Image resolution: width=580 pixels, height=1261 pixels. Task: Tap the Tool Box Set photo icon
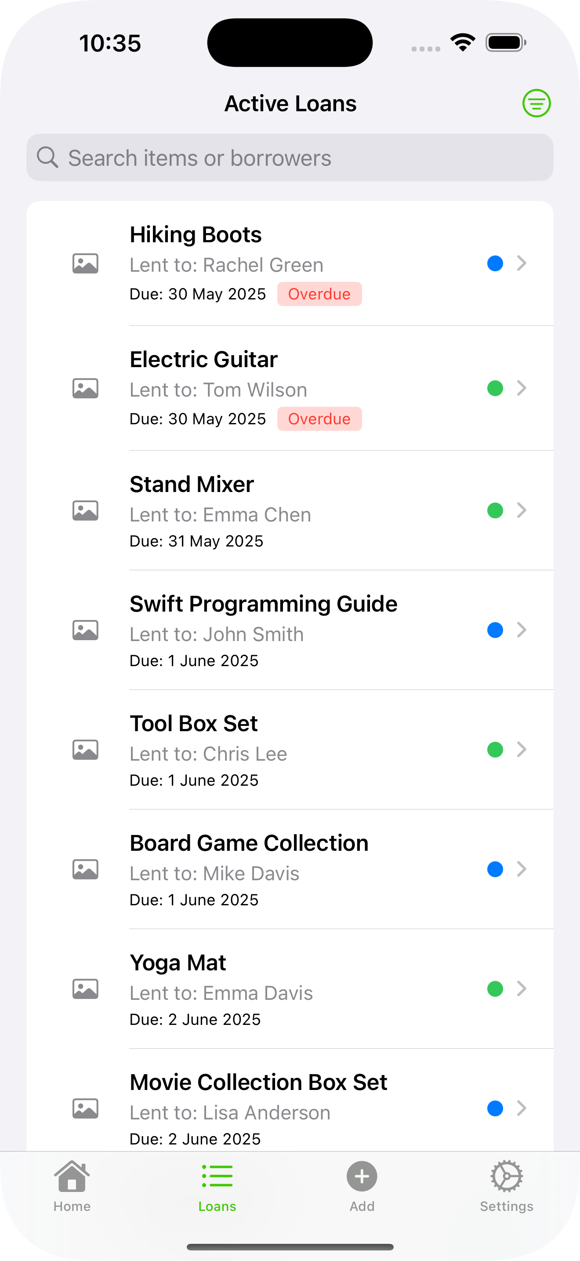pyautogui.click(x=86, y=750)
